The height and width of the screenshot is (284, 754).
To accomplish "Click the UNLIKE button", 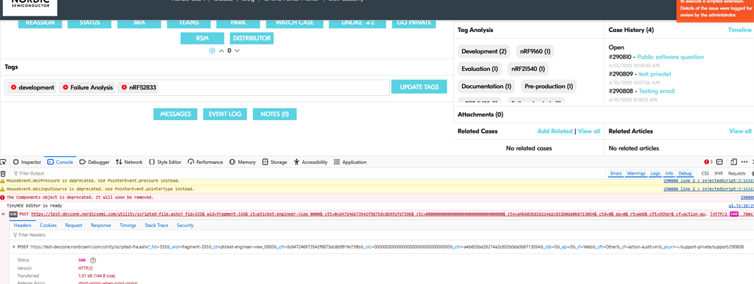I will coord(357,23).
